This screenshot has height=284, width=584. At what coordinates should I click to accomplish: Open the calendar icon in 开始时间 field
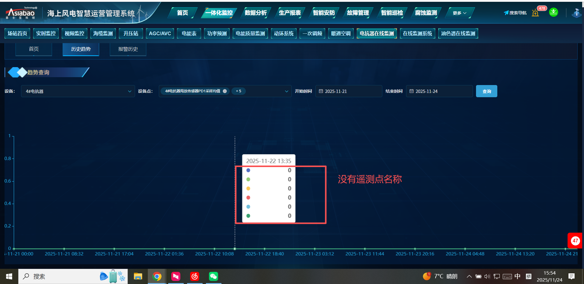pos(321,91)
